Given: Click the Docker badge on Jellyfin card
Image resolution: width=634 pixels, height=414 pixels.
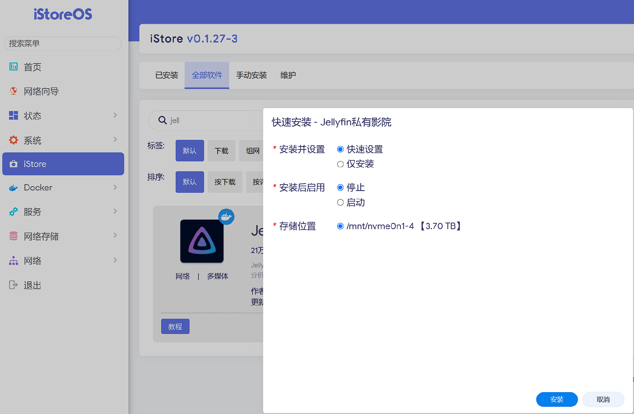Looking at the screenshot, I should tap(226, 217).
